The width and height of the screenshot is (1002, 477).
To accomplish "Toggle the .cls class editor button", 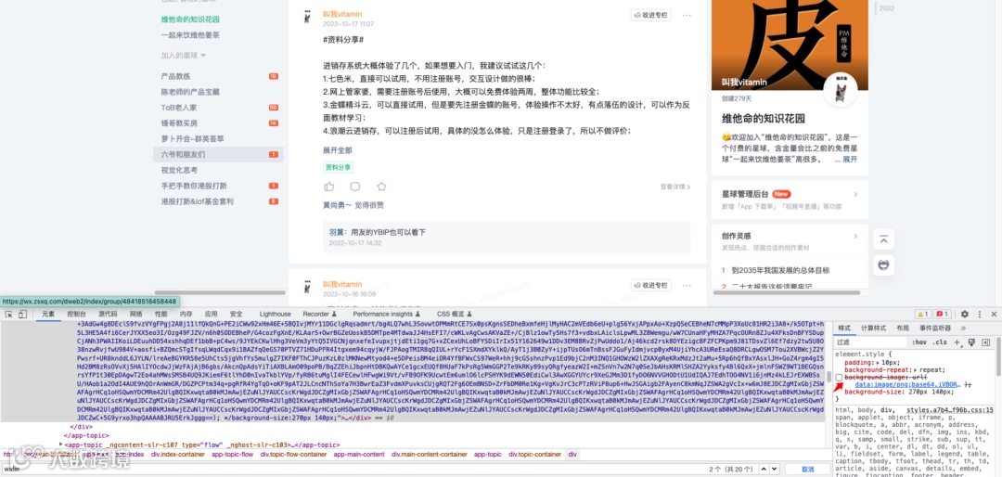I will 940,342.
